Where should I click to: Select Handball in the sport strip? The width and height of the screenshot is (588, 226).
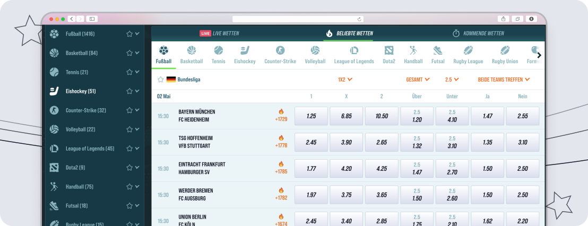click(x=413, y=55)
